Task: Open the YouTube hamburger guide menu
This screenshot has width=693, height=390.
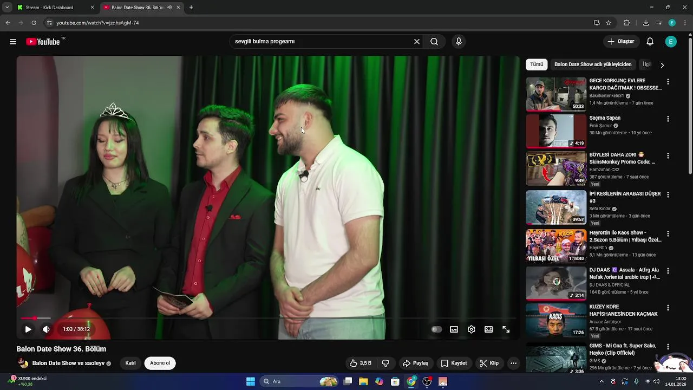Action: 13,42
